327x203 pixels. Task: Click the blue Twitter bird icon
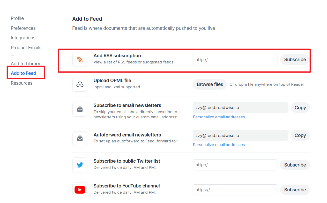pos(80,165)
